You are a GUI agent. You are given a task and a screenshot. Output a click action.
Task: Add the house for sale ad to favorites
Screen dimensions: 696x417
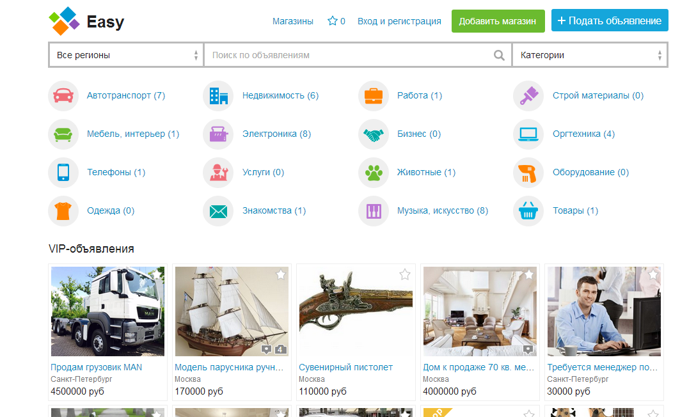click(x=528, y=274)
